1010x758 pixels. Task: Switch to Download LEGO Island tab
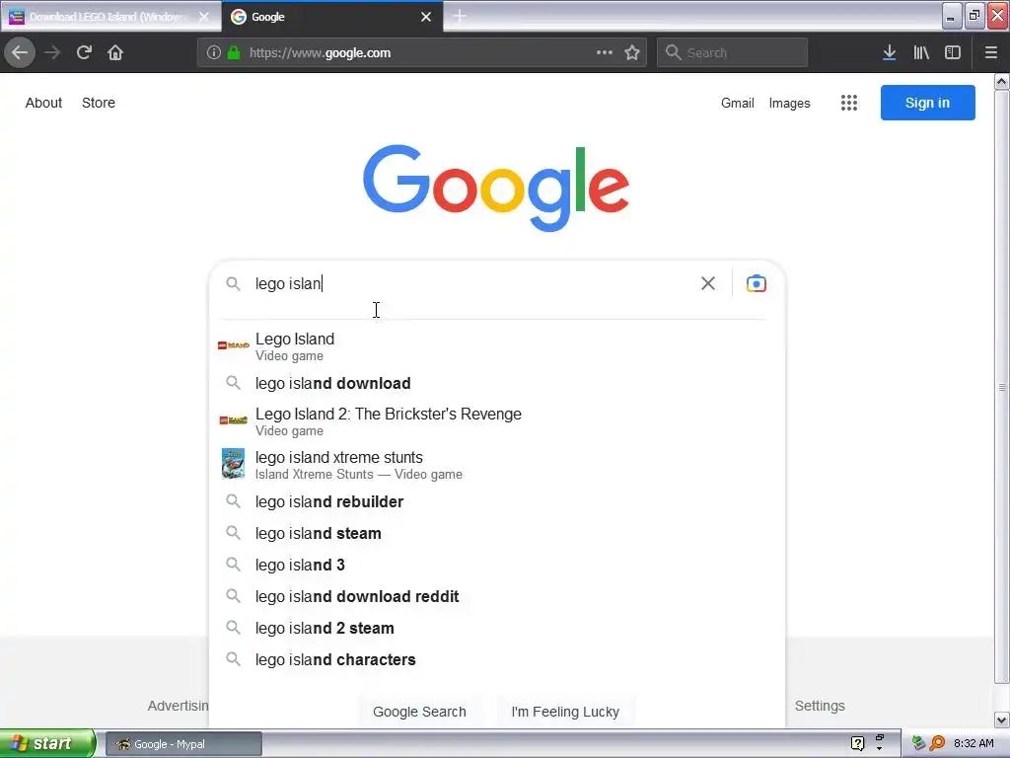(107, 17)
